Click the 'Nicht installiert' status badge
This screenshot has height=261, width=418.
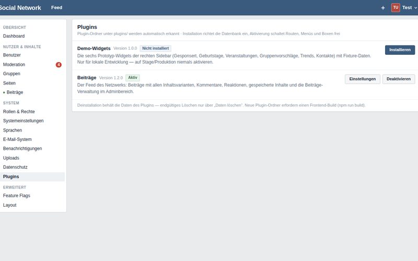(155, 49)
